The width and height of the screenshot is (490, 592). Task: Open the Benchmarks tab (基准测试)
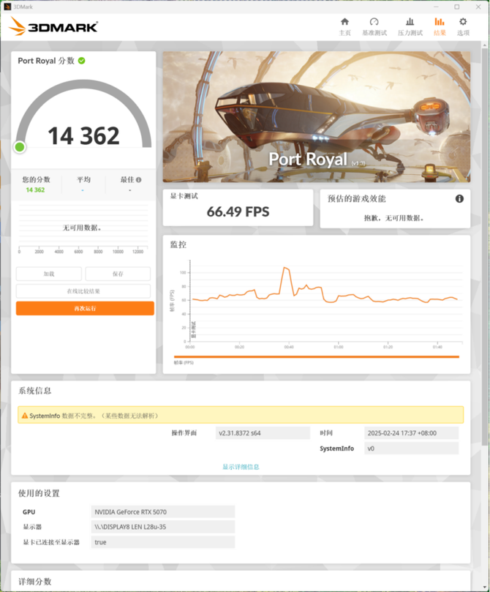[374, 27]
